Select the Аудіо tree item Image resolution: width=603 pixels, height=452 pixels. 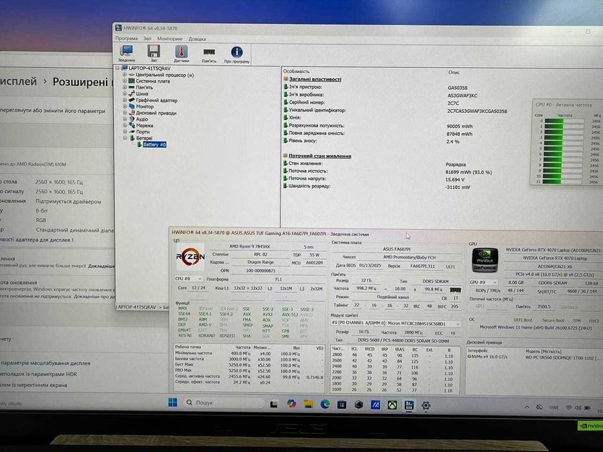coord(142,119)
